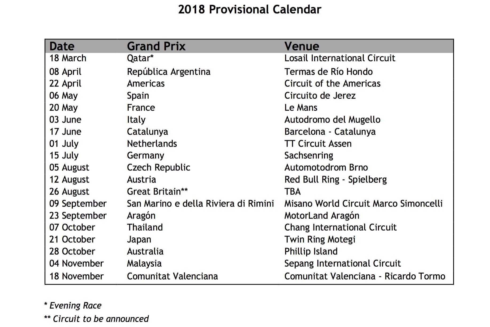Select the Date column header

[62, 46]
